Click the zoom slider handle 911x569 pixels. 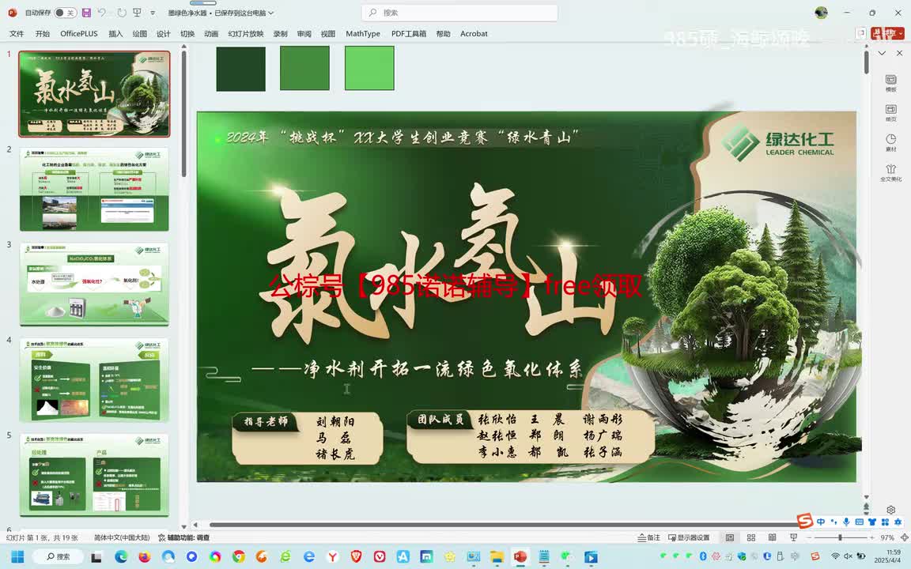coord(840,537)
